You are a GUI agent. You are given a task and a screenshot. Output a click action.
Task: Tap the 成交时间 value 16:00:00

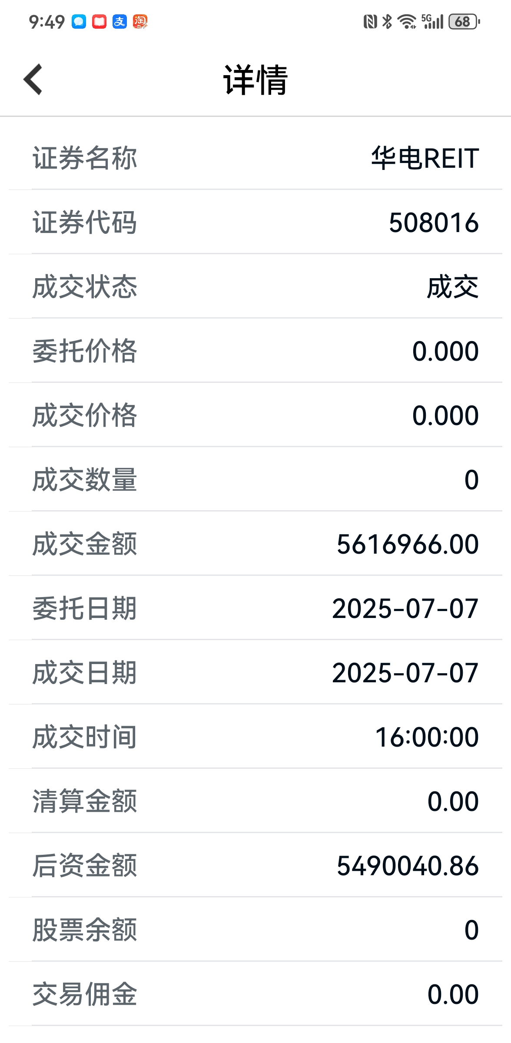point(427,737)
